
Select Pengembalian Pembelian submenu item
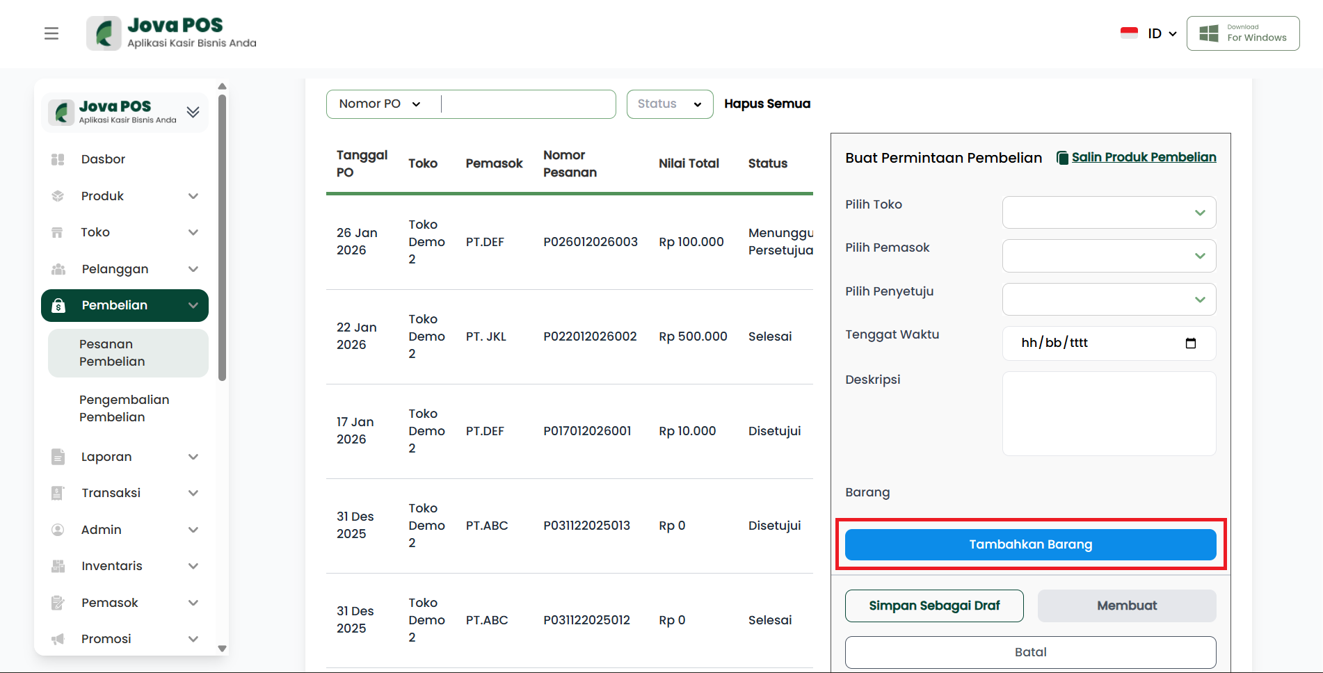coord(125,408)
